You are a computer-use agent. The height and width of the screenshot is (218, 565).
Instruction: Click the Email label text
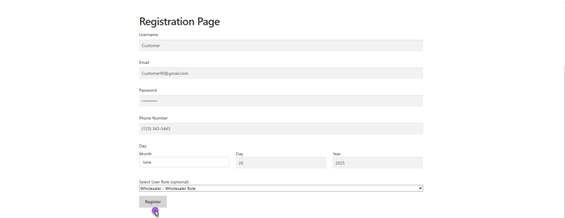point(144,63)
